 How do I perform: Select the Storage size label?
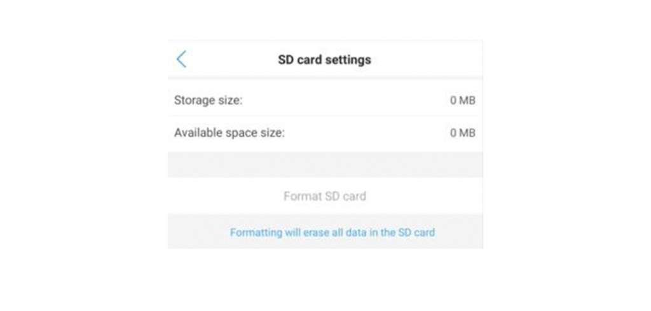point(209,100)
